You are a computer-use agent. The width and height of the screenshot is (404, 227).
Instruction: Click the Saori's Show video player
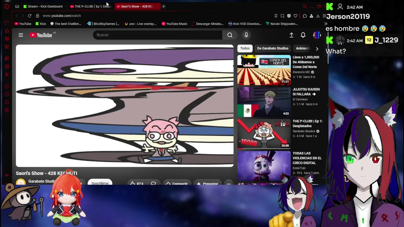(x=125, y=106)
